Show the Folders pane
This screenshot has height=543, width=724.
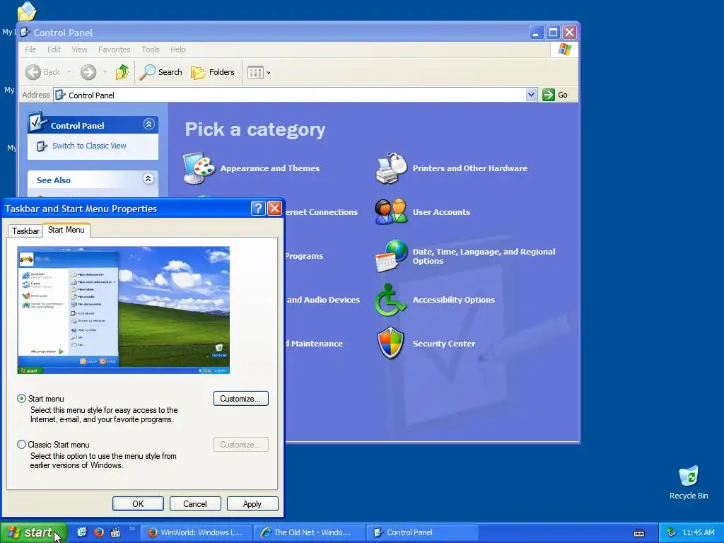tap(212, 72)
